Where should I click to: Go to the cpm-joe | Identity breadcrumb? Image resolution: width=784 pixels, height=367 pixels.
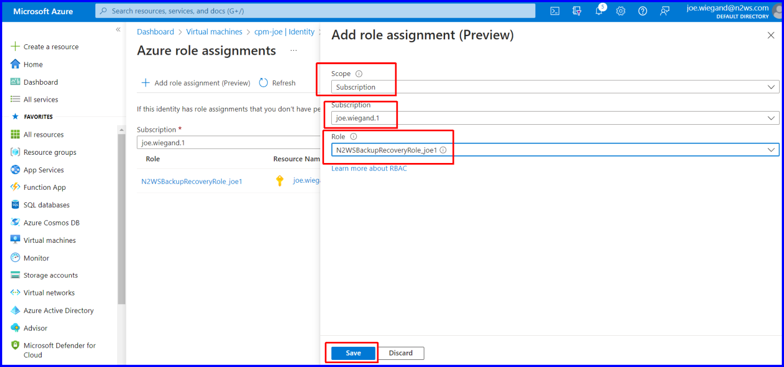(285, 32)
